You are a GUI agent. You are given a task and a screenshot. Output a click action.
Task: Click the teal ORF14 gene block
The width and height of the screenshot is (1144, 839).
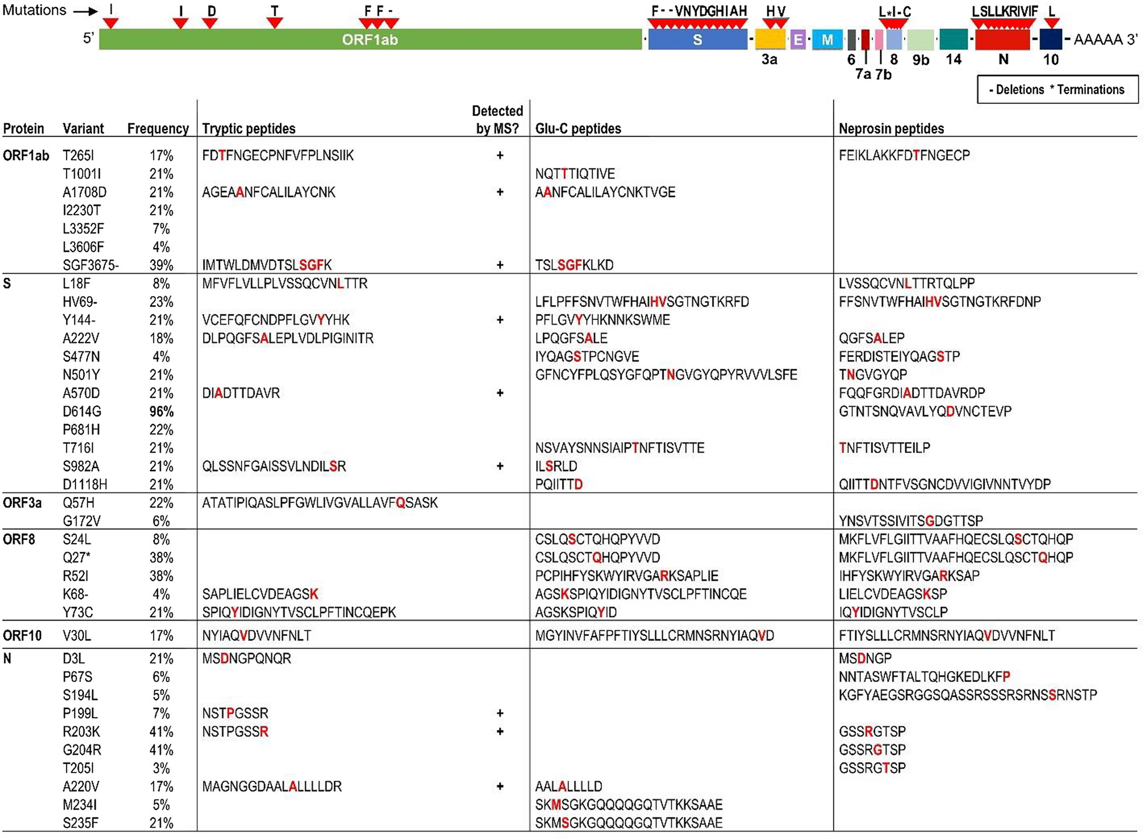tap(954, 40)
